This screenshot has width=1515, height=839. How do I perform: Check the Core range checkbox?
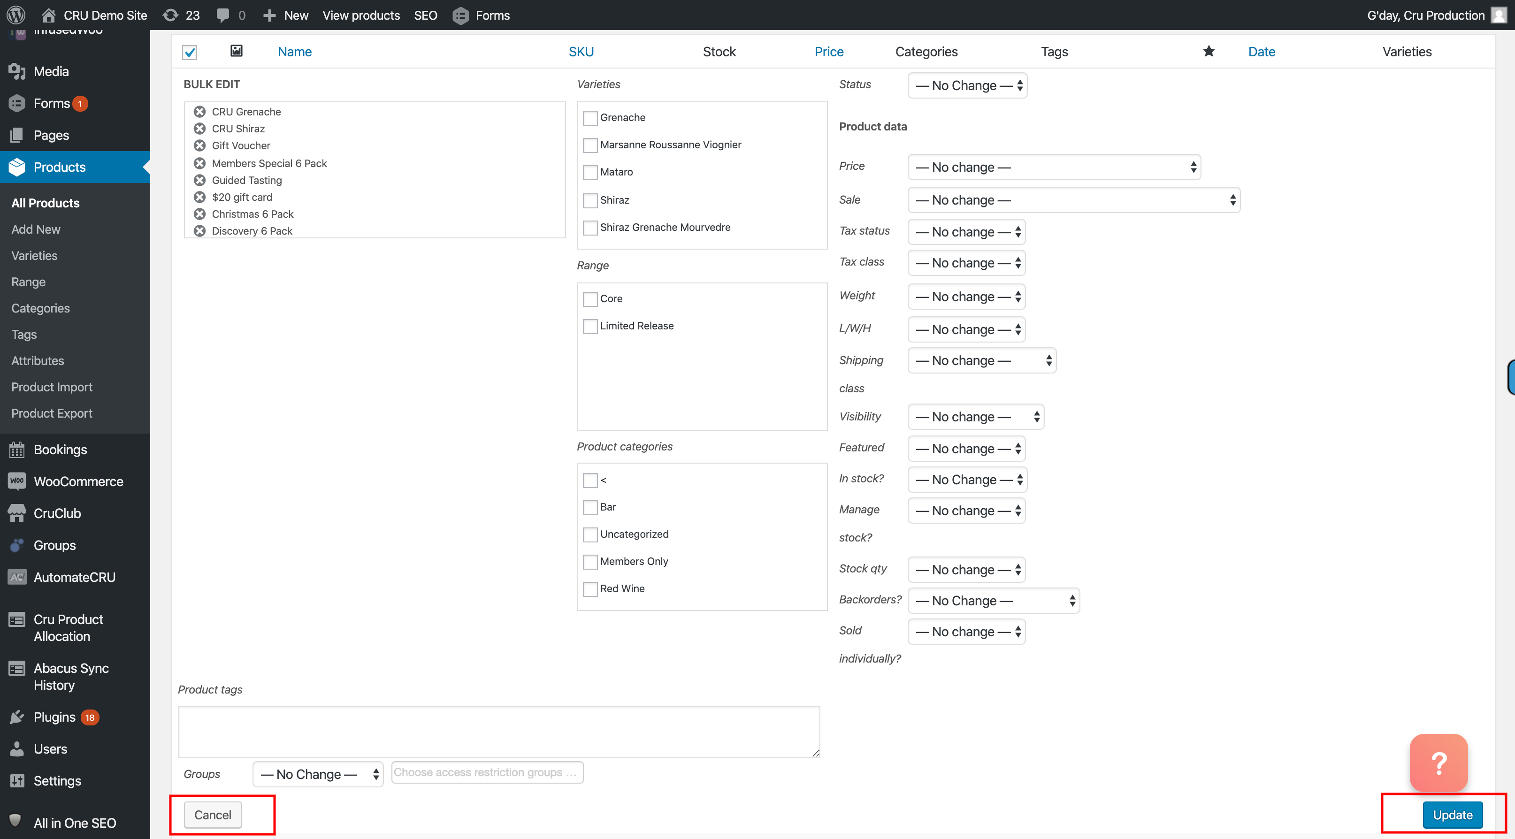point(590,299)
